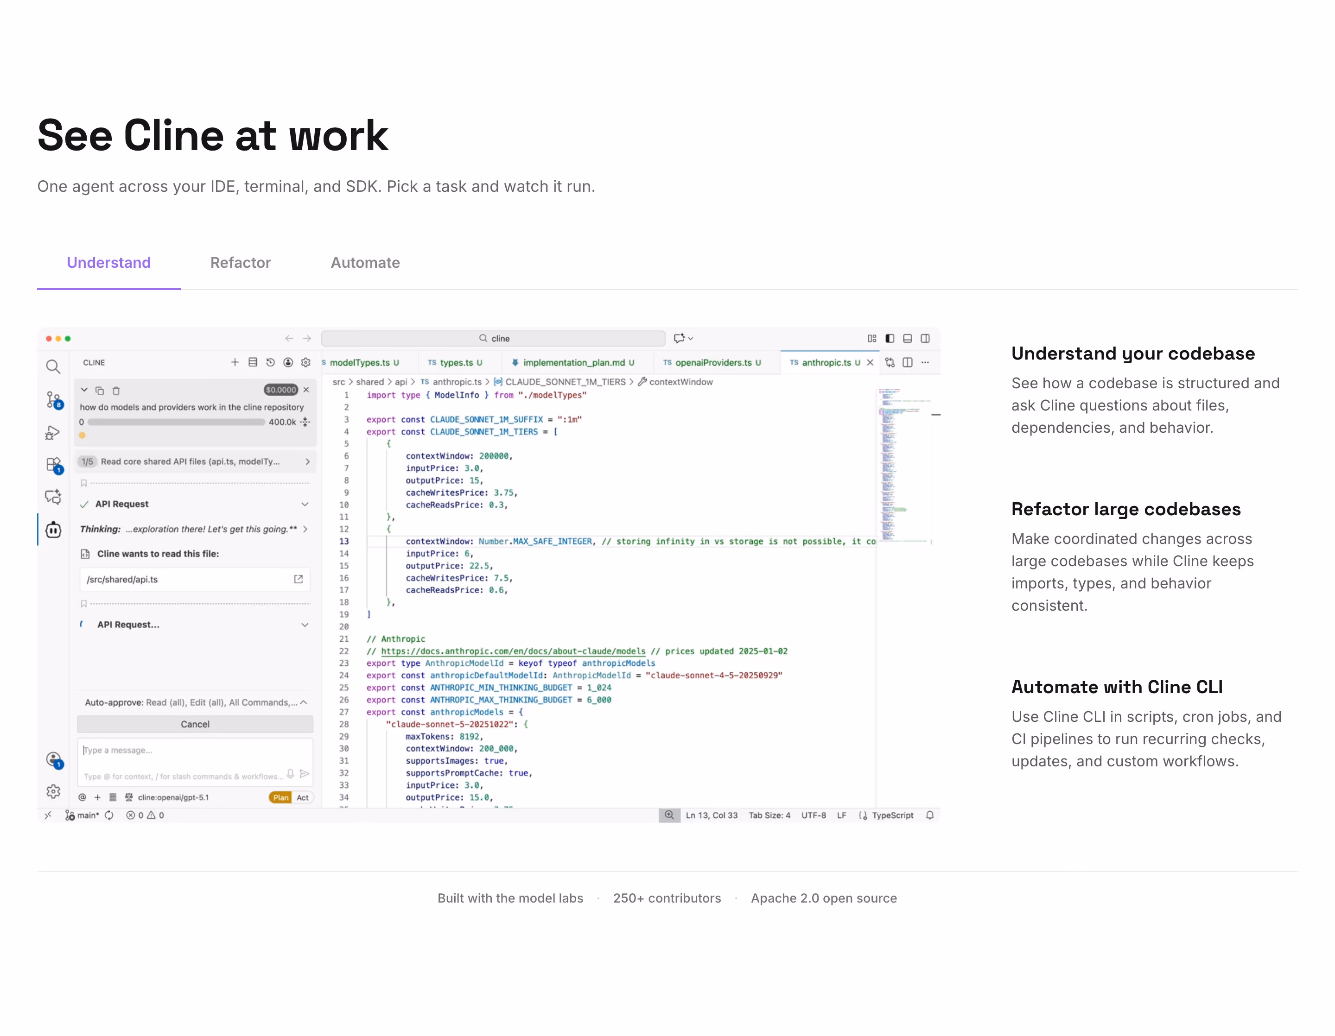Collapse the task header chevron

tap(84, 390)
